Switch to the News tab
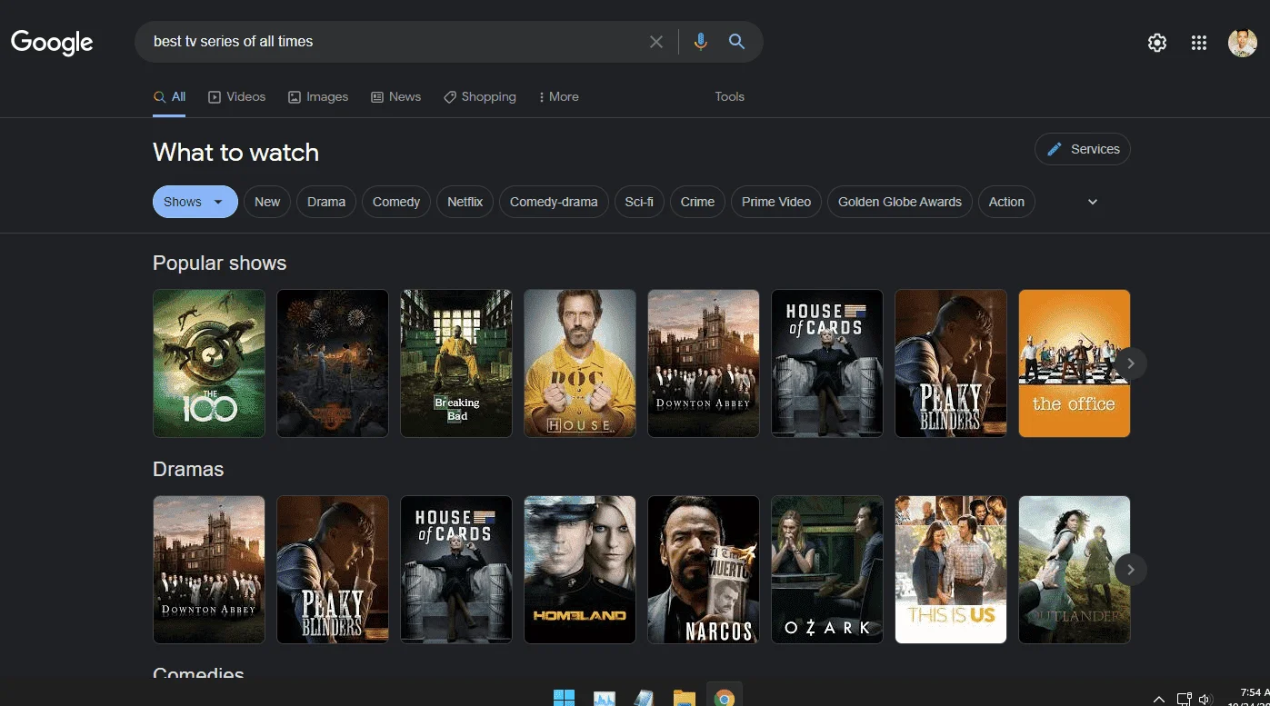Screen dimensions: 1270x706 (x=395, y=97)
